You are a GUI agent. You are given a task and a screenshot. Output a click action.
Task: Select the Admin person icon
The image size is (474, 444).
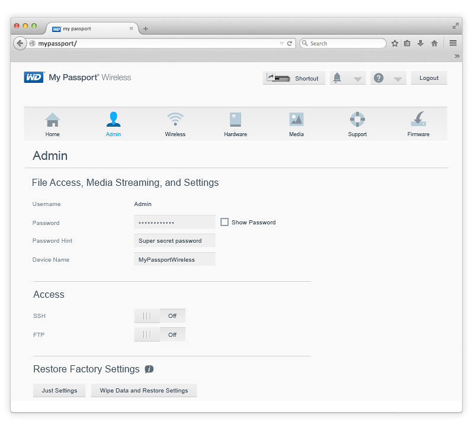coord(113,120)
